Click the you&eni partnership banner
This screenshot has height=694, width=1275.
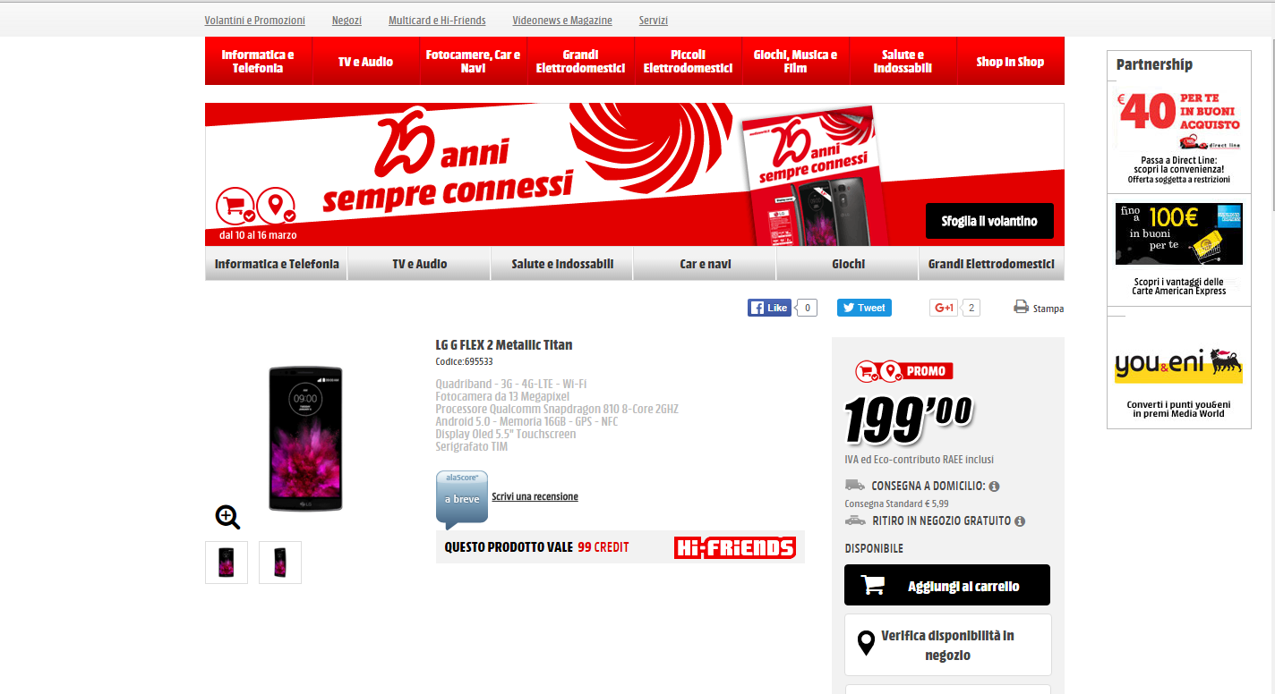[x=1178, y=369]
